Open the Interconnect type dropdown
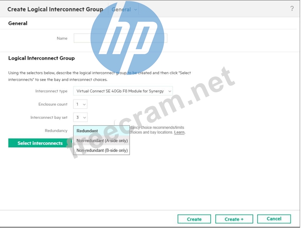 click(123, 91)
